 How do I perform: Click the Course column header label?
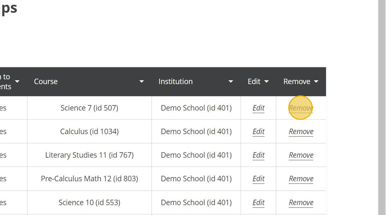(46, 82)
